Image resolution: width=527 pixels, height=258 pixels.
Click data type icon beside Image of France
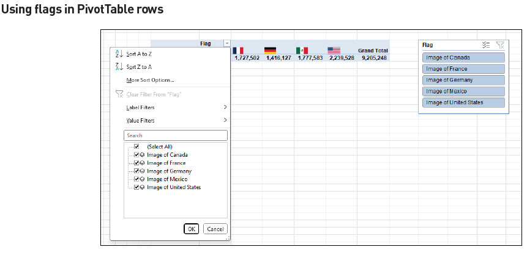click(142, 163)
